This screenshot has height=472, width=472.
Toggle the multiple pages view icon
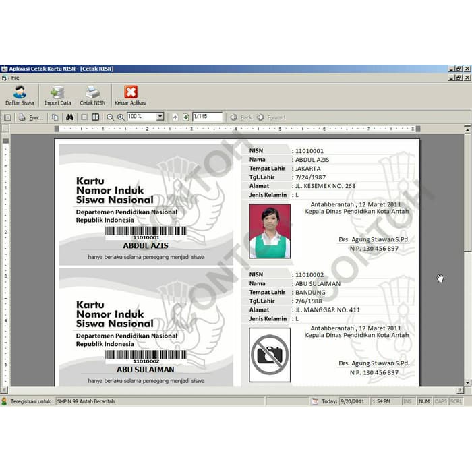[x=95, y=117]
